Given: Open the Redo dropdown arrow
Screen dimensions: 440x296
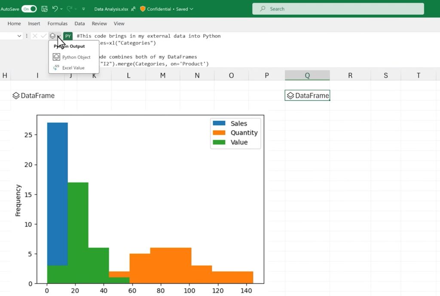Looking at the screenshot, I should coord(75,9).
